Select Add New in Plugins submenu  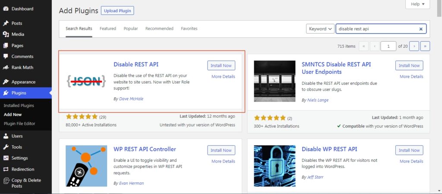pos(13,114)
